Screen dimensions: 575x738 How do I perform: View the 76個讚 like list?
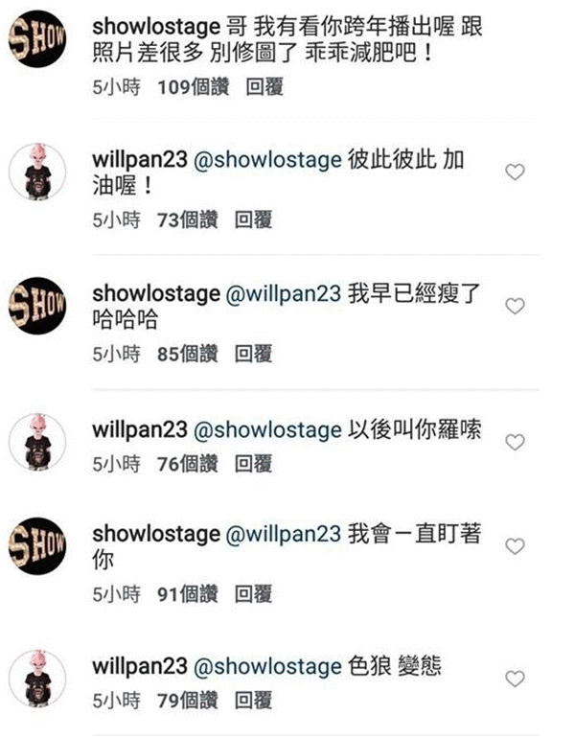[188, 464]
